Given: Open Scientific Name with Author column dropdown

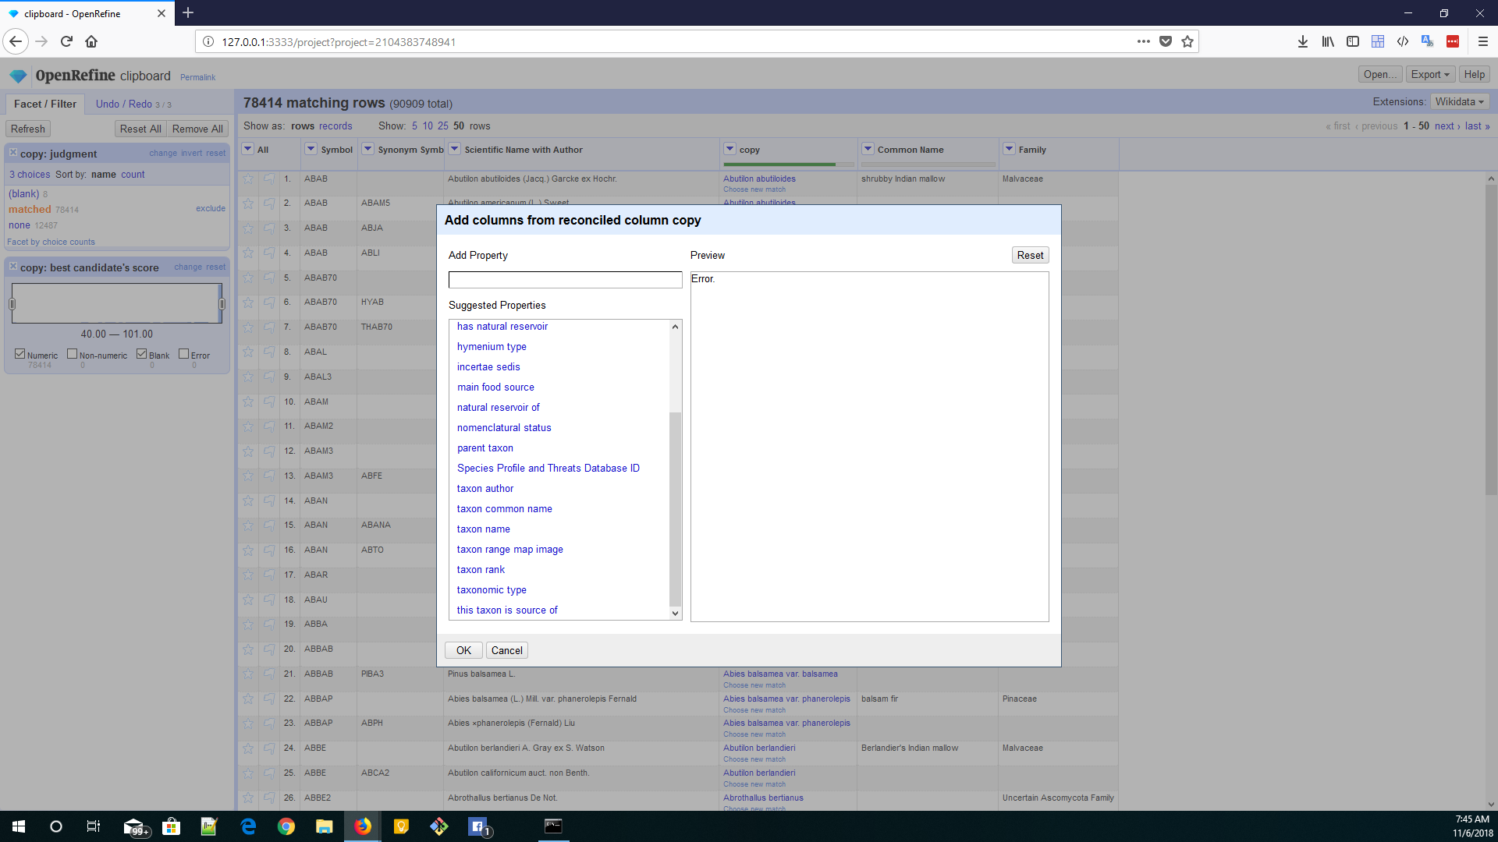Looking at the screenshot, I should pos(455,149).
